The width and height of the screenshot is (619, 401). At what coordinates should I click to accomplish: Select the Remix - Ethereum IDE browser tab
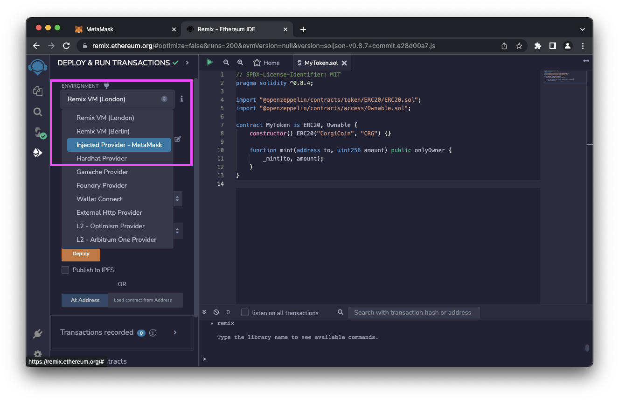(x=238, y=29)
